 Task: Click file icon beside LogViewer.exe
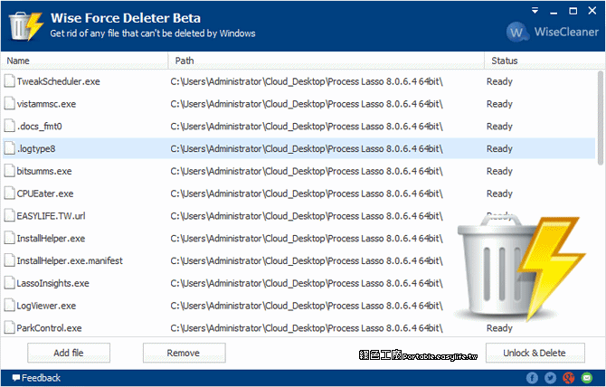9,305
